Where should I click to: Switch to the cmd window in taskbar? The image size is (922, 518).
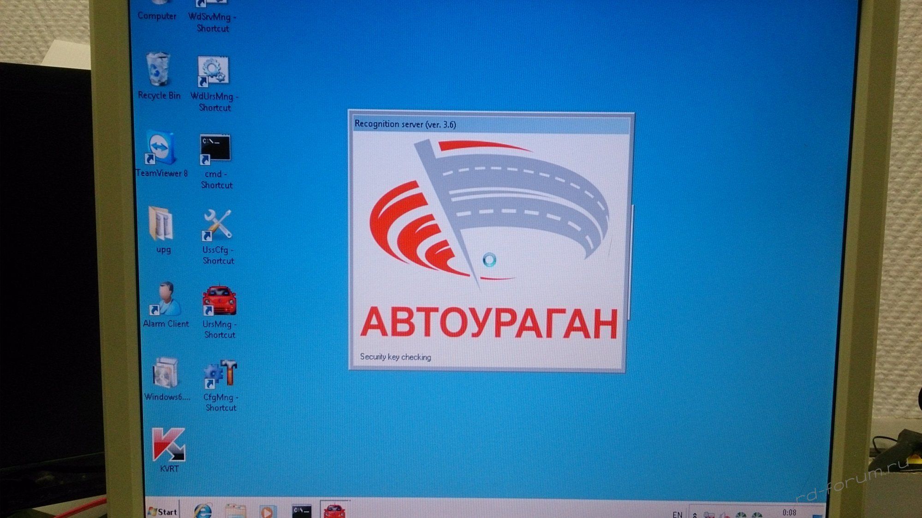click(x=302, y=511)
